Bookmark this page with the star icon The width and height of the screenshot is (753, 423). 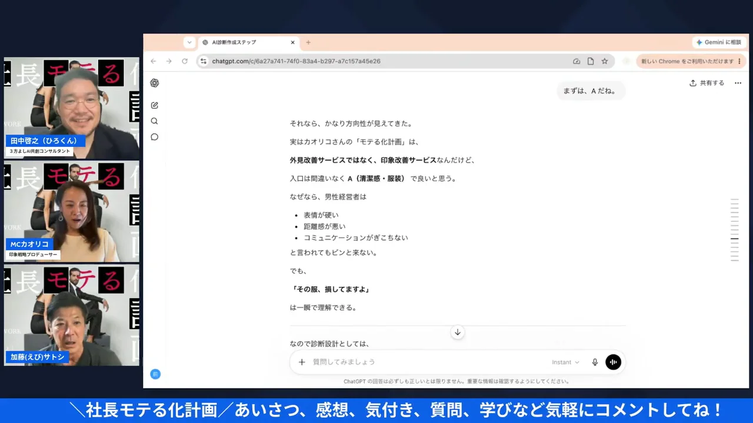coord(604,61)
